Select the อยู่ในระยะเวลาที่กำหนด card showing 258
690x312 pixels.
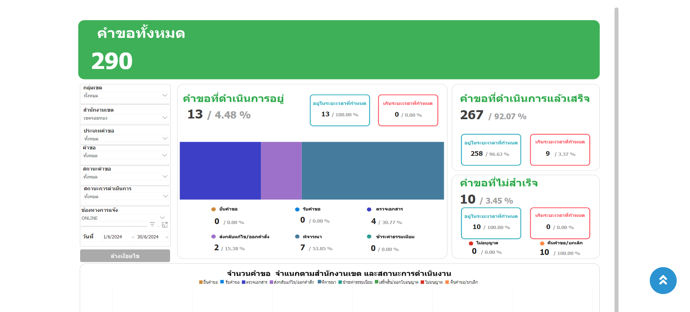coord(491,150)
